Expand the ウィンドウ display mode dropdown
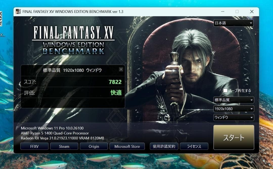This screenshot has height=169, width=273. (x=233, y=117)
